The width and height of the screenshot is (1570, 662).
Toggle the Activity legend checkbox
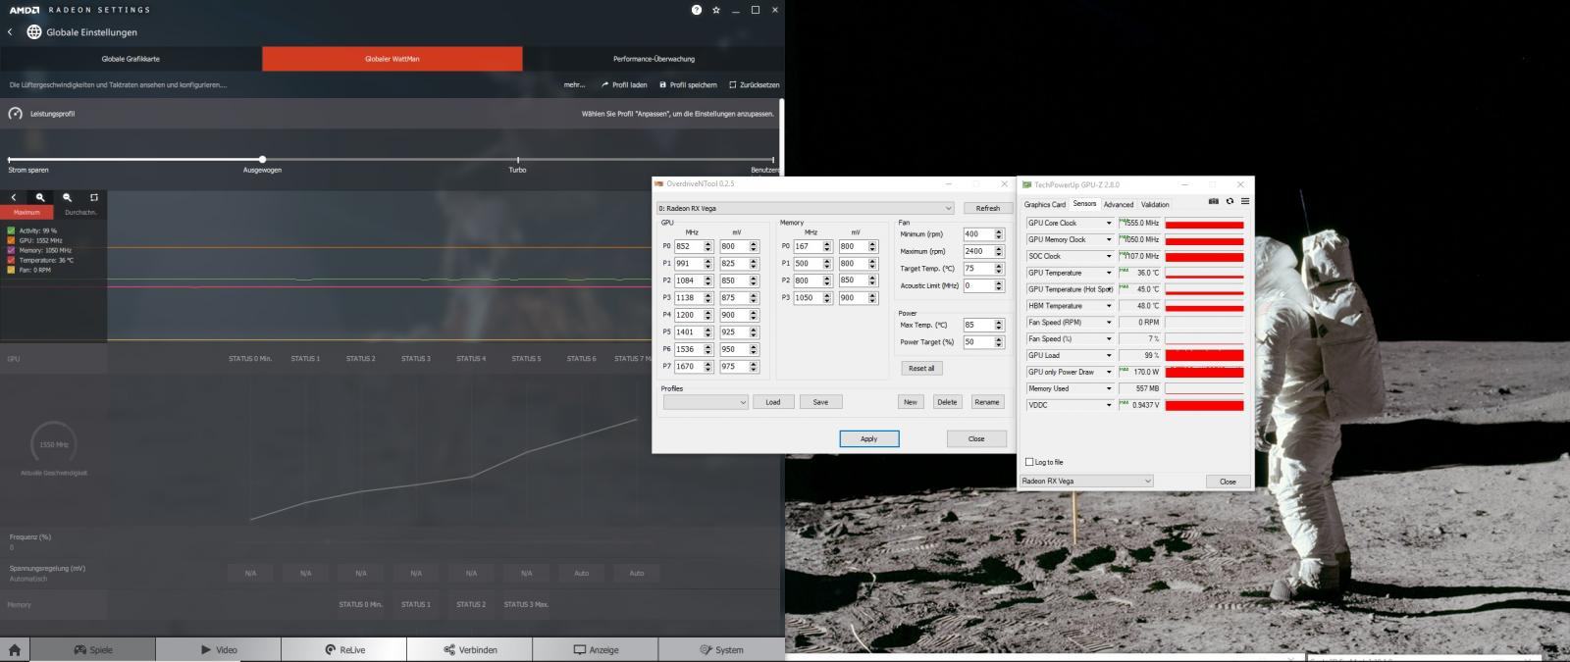pos(12,230)
